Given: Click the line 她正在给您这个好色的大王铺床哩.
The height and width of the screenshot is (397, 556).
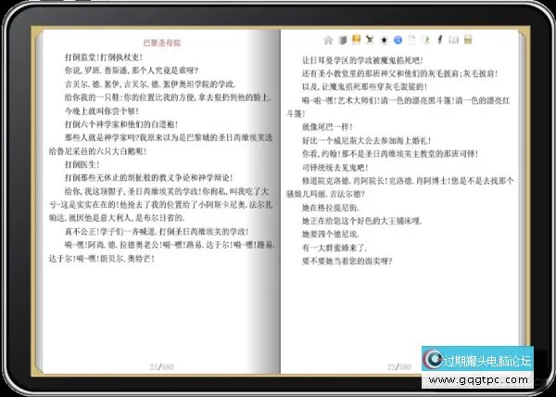Looking at the screenshot, I should [361, 221].
